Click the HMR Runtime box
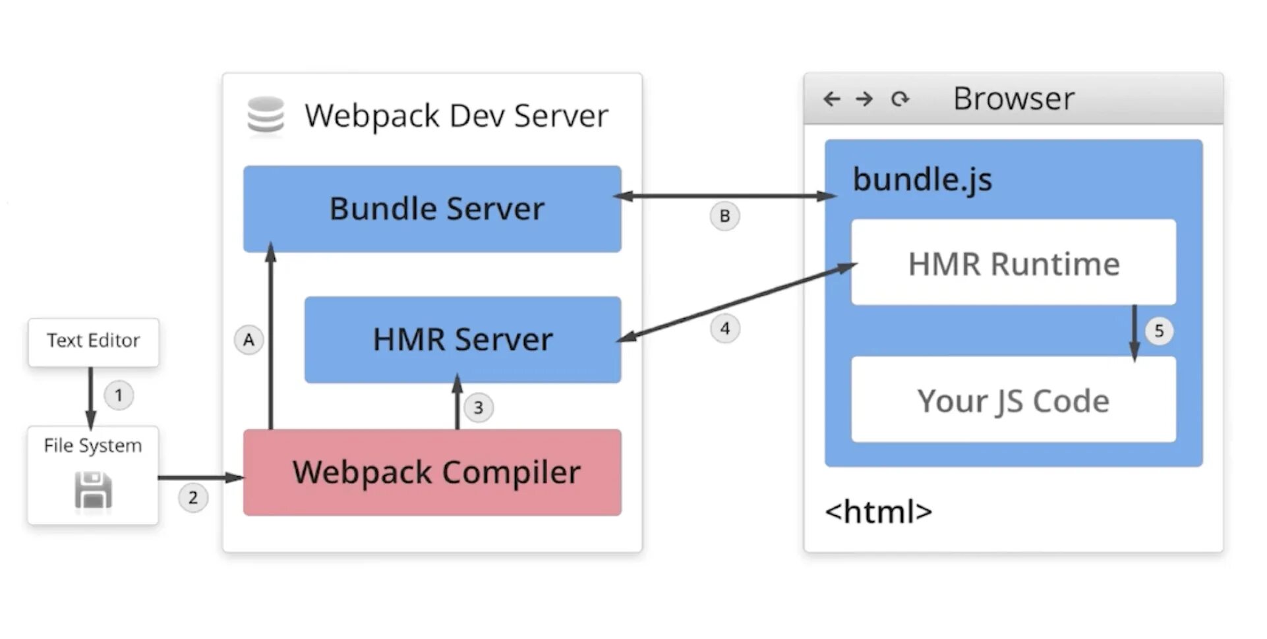The image size is (1267, 639). click(x=1014, y=262)
